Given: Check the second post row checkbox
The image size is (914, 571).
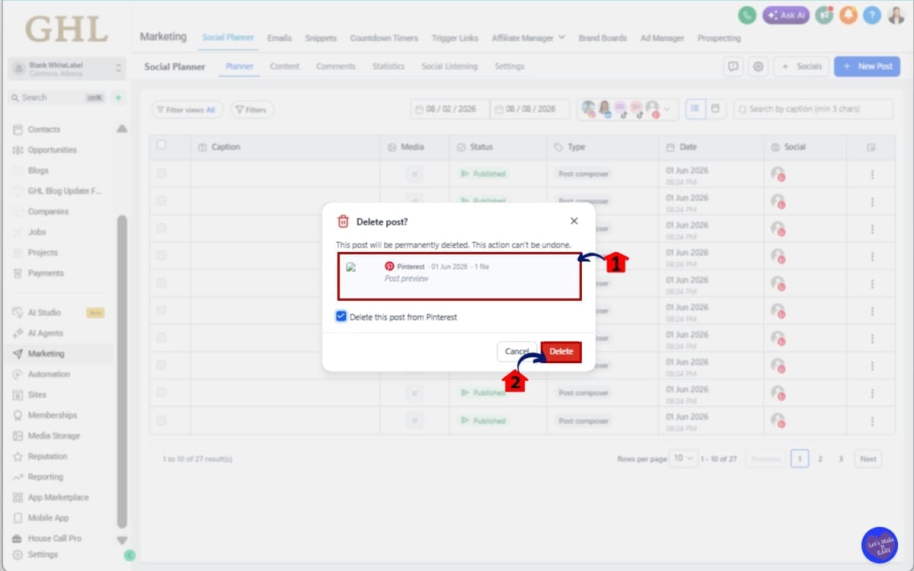Looking at the screenshot, I should (161, 201).
